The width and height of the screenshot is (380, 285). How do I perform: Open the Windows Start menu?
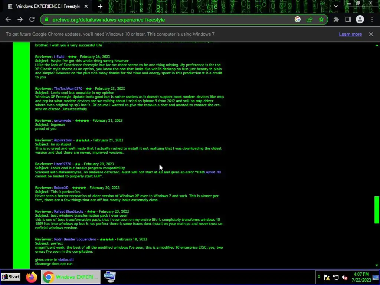coord(11,277)
